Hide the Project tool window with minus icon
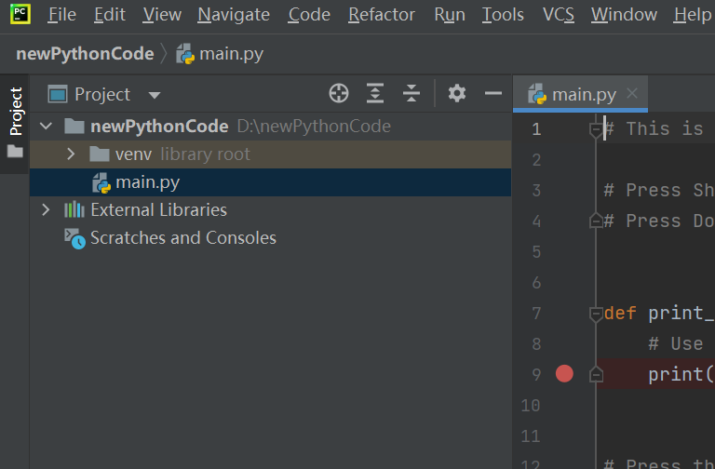The height and width of the screenshot is (469, 715). tap(493, 93)
